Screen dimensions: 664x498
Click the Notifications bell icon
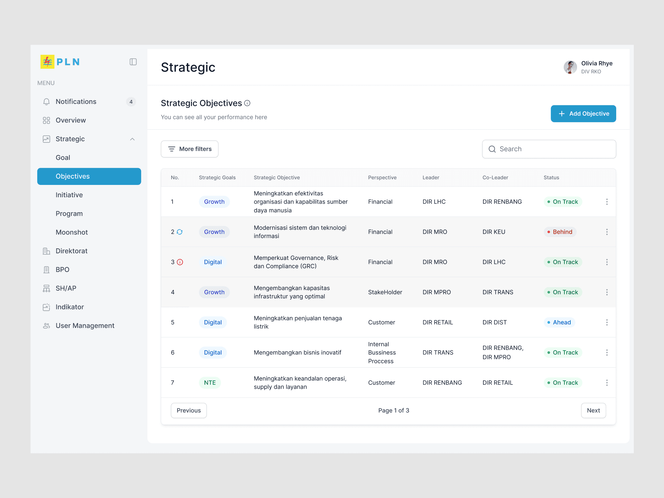46,102
